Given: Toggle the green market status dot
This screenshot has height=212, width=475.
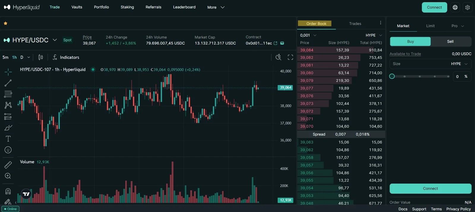Looking at the screenshot, I should tap(93, 70).
